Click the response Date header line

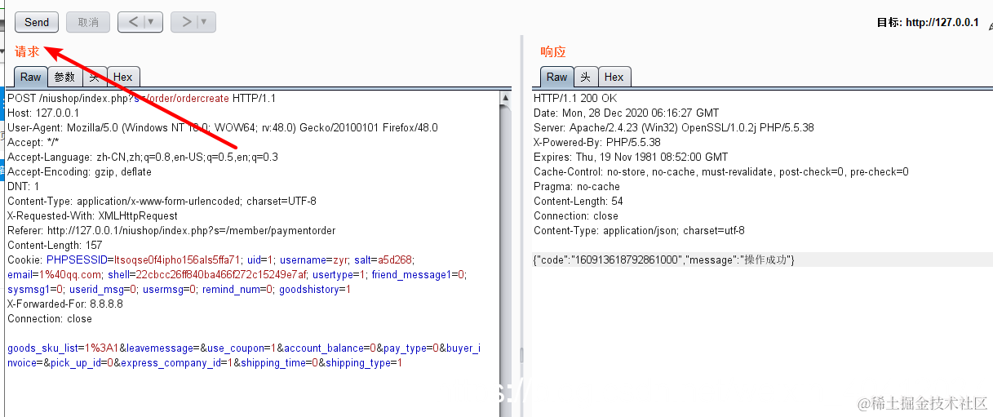point(627,113)
